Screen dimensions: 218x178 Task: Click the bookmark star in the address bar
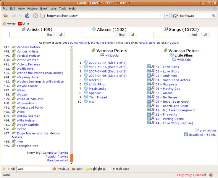click(x=162, y=16)
